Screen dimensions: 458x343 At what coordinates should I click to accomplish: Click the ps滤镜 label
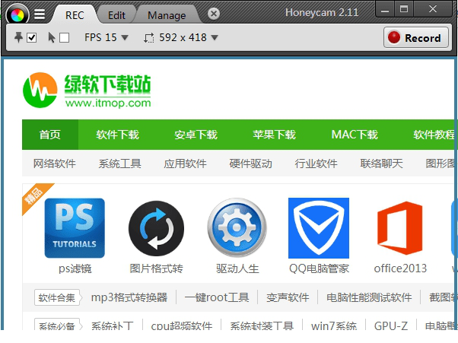[75, 268]
